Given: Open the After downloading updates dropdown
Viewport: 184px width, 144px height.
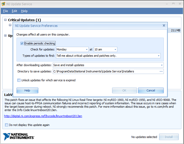Looking at the screenshot, I should click(x=108, y=65).
